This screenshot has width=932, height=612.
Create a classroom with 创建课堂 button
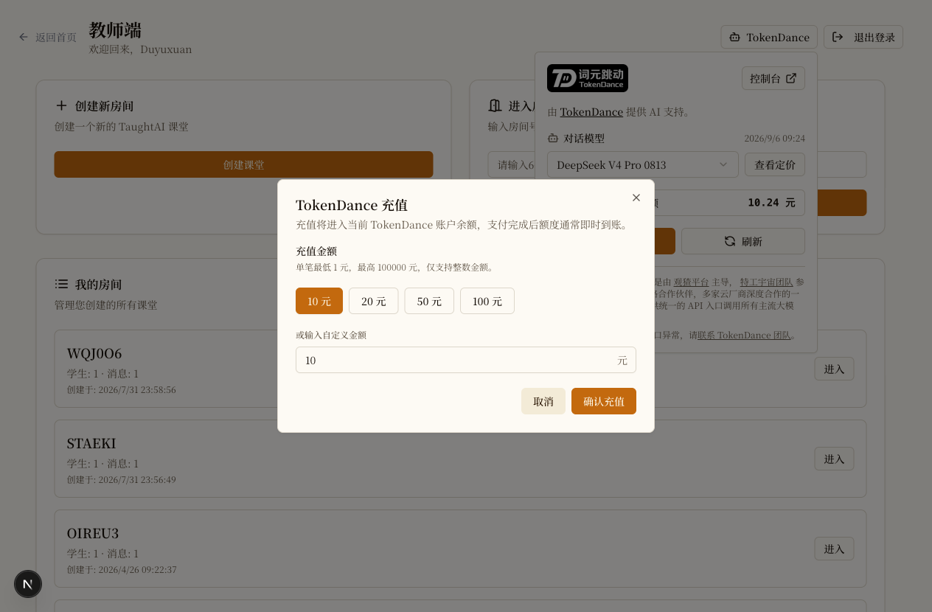click(243, 164)
